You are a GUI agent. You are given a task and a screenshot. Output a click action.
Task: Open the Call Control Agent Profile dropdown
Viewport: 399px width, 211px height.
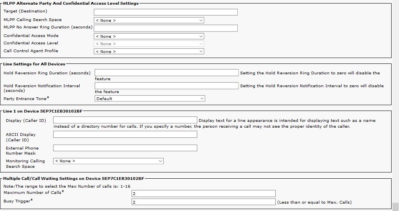(x=149, y=51)
